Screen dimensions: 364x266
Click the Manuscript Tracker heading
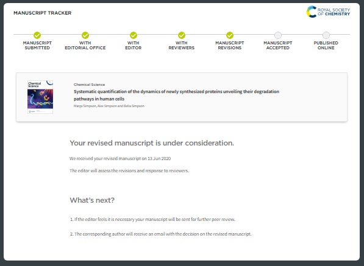pyautogui.click(x=43, y=13)
